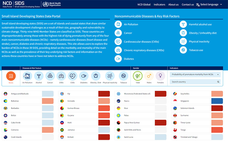Select the Jamaica country row

click(x=84, y=130)
